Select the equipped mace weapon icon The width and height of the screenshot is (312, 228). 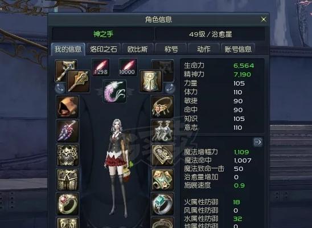pos(79,82)
